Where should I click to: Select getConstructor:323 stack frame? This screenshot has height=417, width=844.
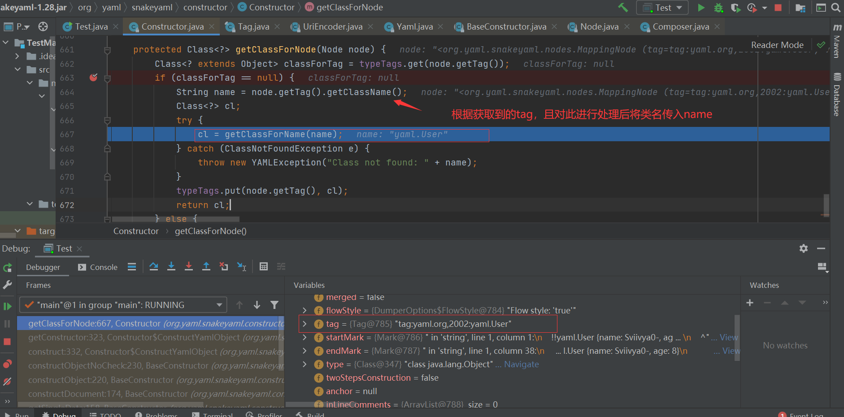pos(151,337)
